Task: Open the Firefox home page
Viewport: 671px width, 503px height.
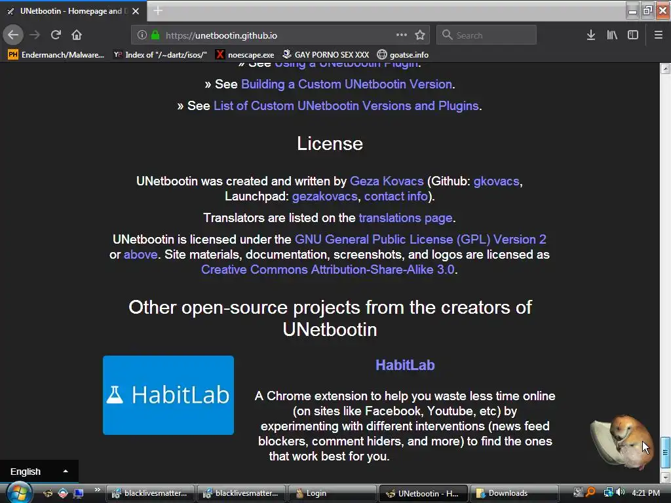Action: [x=77, y=35]
